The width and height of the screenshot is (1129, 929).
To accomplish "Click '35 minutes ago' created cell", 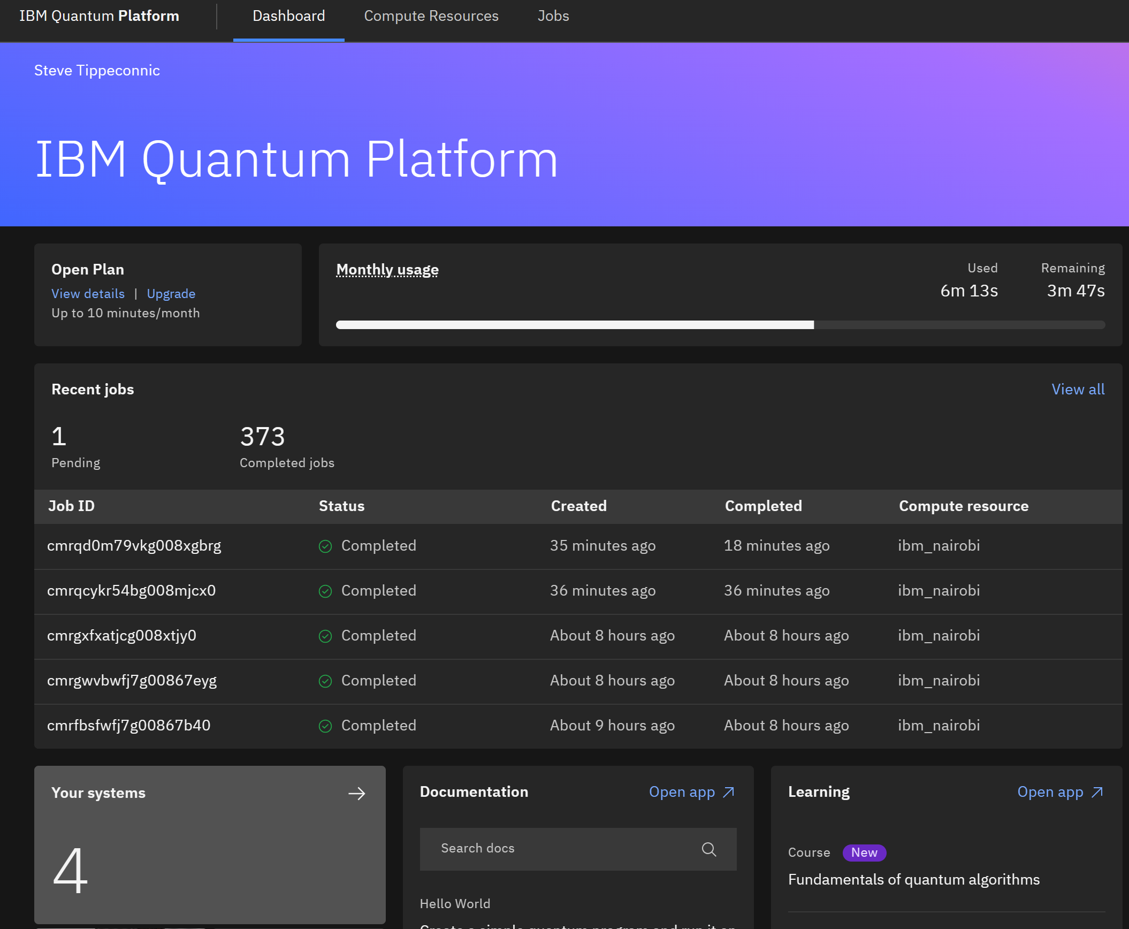I will click(602, 545).
